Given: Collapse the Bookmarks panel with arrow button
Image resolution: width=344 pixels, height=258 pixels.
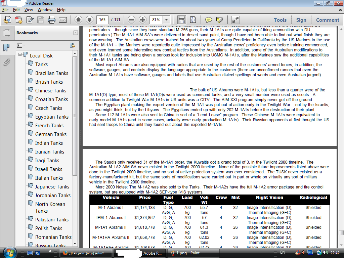Looking at the screenshot, I should point(76,33).
